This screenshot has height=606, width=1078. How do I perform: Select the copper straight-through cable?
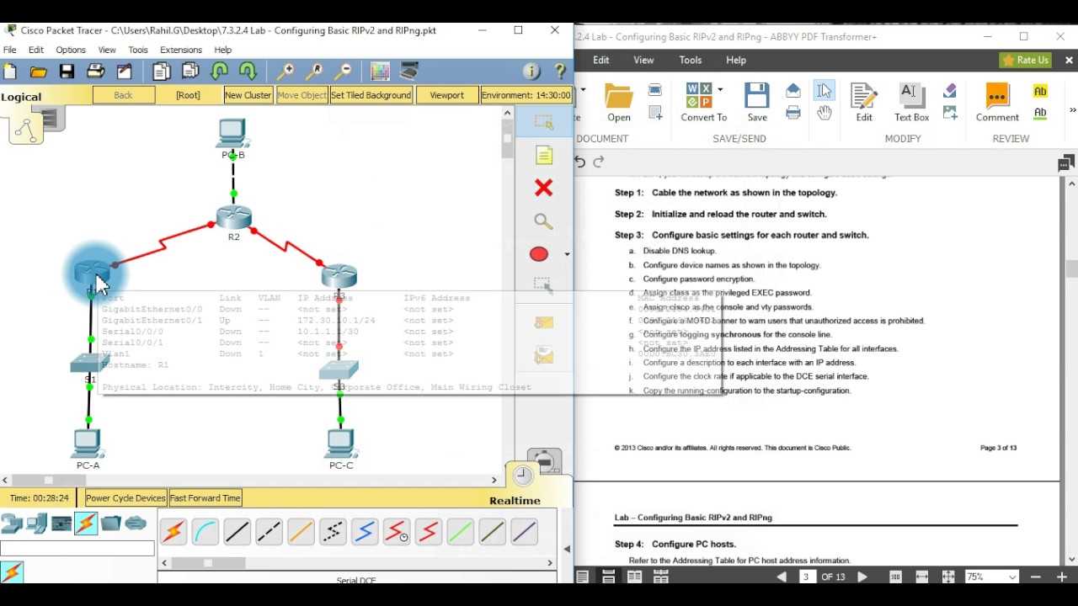[x=237, y=532]
